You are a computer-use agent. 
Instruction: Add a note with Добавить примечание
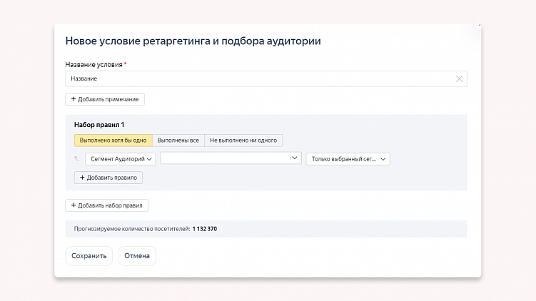[105, 99]
